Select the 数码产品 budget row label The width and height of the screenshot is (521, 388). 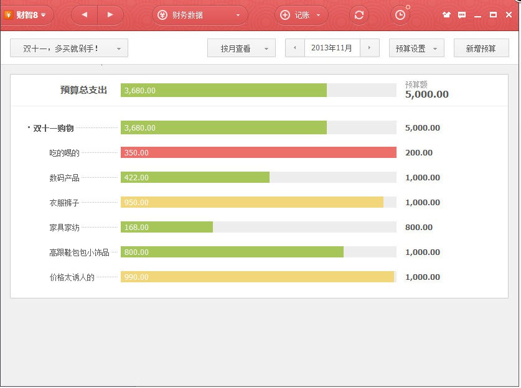click(65, 178)
